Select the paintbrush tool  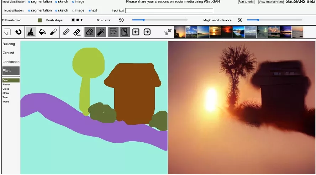(x=31, y=32)
